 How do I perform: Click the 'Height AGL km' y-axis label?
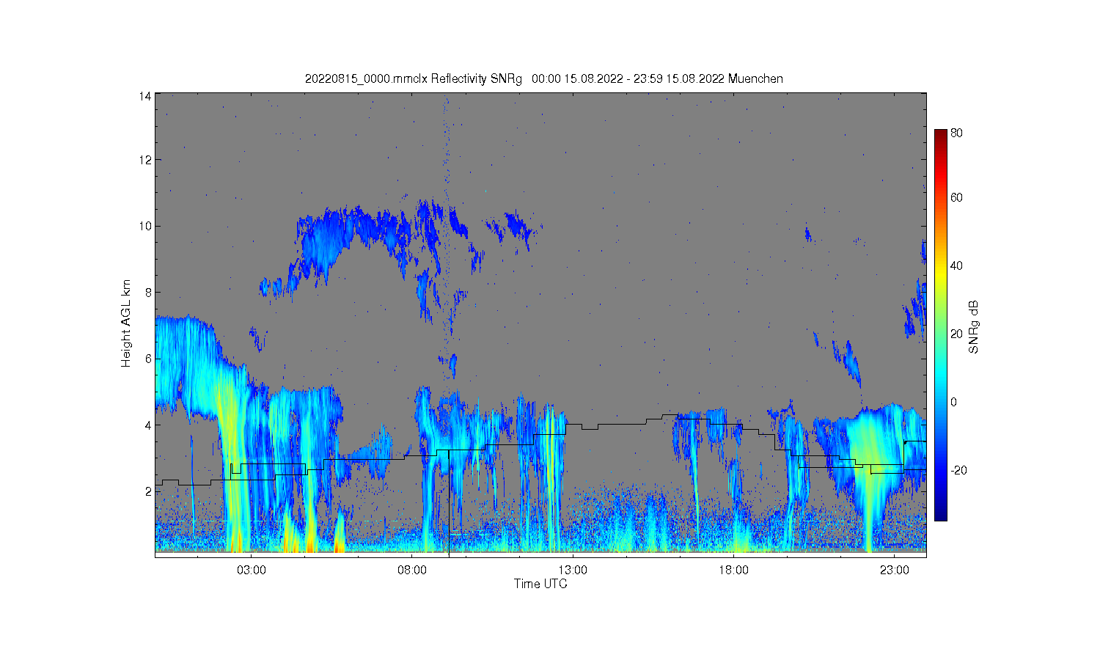(126, 323)
